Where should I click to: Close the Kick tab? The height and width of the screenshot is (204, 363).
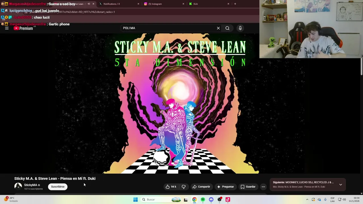(x=228, y=4)
